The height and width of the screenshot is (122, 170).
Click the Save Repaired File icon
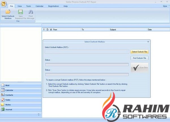[20, 12]
